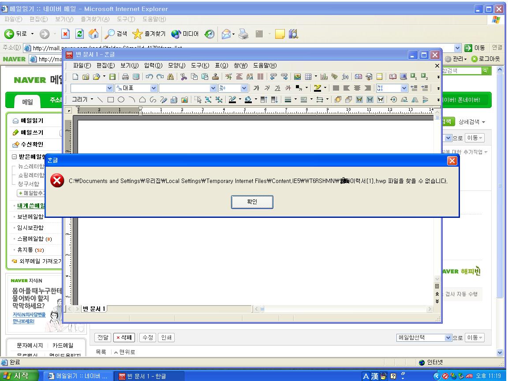Expand the 상세검색 dropdown in Naver mail
The height and width of the screenshot is (381, 508).
(x=472, y=122)
